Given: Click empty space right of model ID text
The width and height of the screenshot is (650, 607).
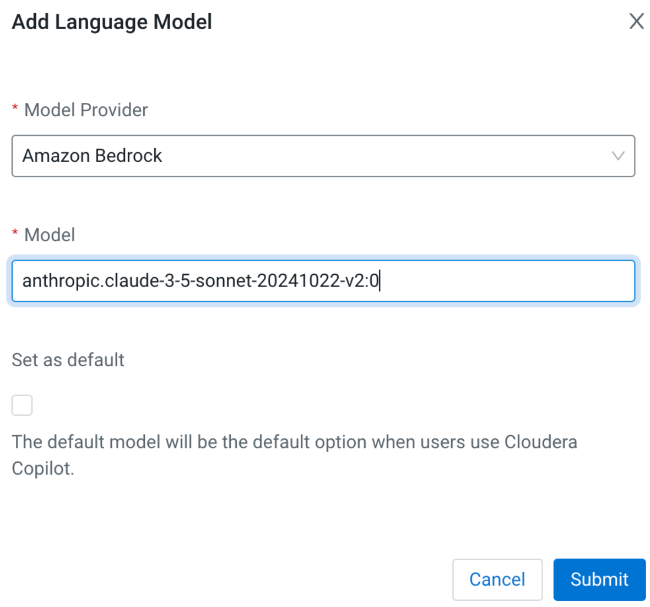Looking at the screenshot, I should [x=507, y=281].
